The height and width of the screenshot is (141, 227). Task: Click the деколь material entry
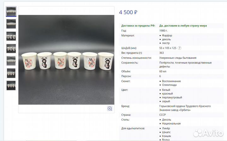[x=166, y=39]
